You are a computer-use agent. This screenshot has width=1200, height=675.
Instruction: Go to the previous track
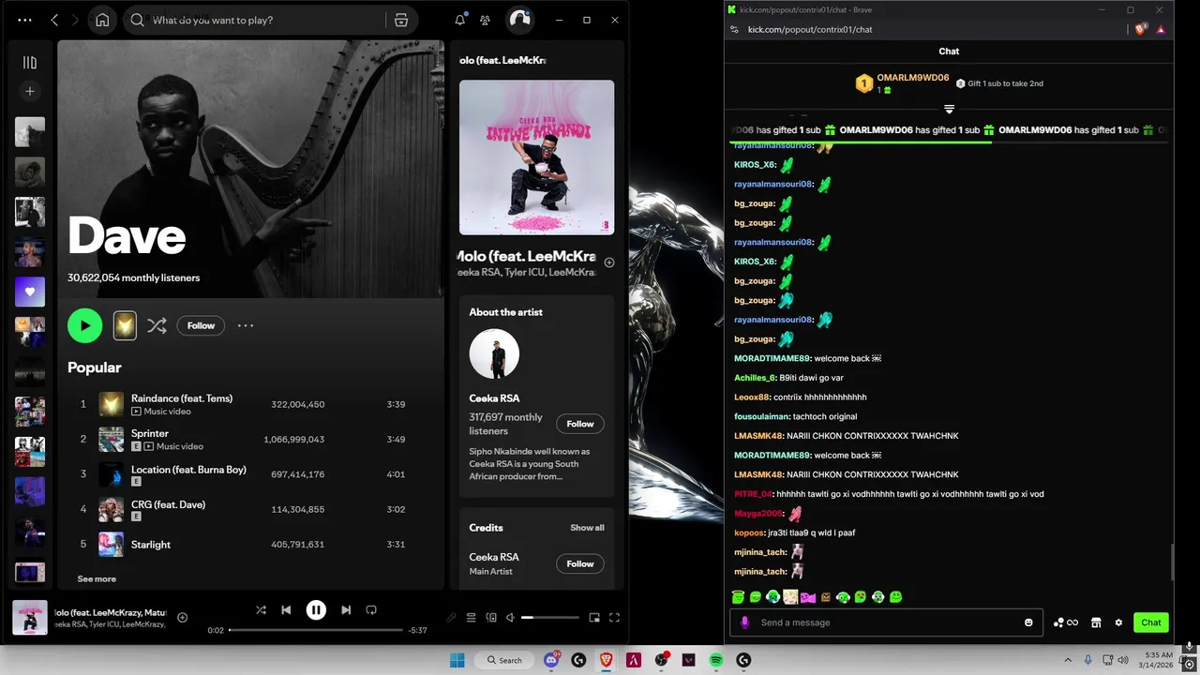(286, 609)
